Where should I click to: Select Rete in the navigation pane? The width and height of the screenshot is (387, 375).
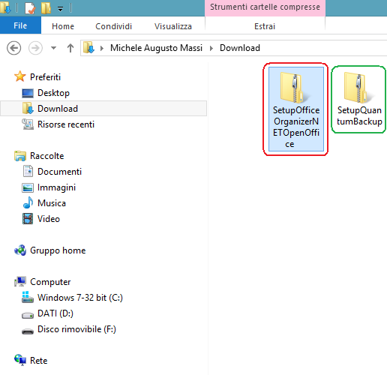coord(38,361)
